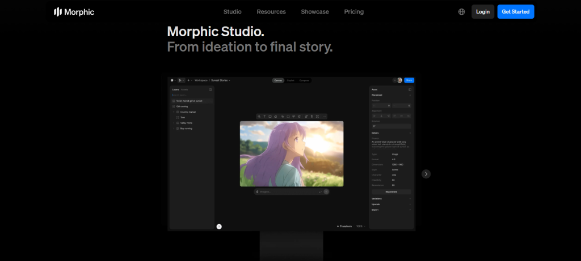Image resolution: width=581 pixels, height=261 pixels.
Task: Expand the Valley home group
Action: click(x=174, y=123)
